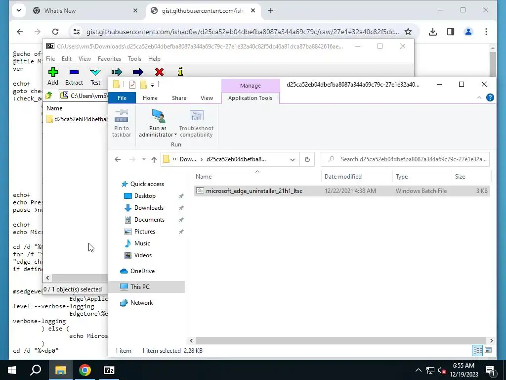Open Action Center notifications icon
Viewport: 506px width, 380px height.
490,370
